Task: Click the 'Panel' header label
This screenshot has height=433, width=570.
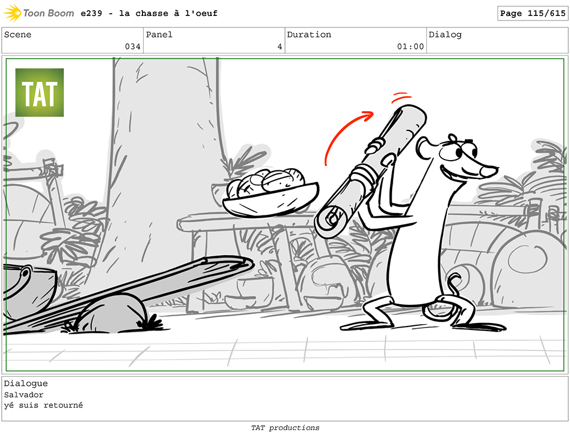Action: click(x=159, y=35)
